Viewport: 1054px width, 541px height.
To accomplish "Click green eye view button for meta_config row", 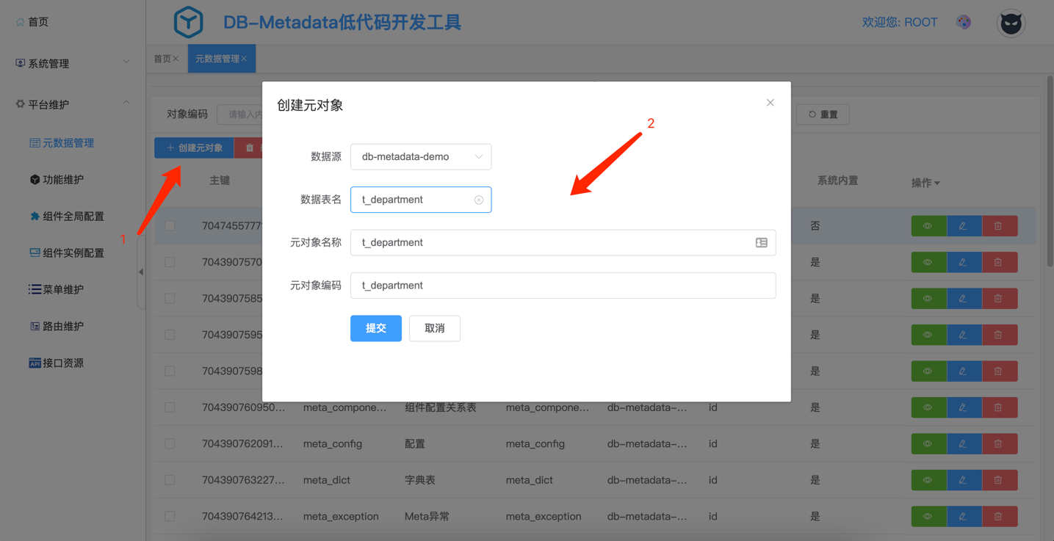I will coord(928,444).
